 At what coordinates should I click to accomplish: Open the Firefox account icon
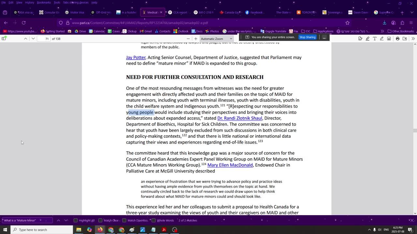(x=393, y=23)
